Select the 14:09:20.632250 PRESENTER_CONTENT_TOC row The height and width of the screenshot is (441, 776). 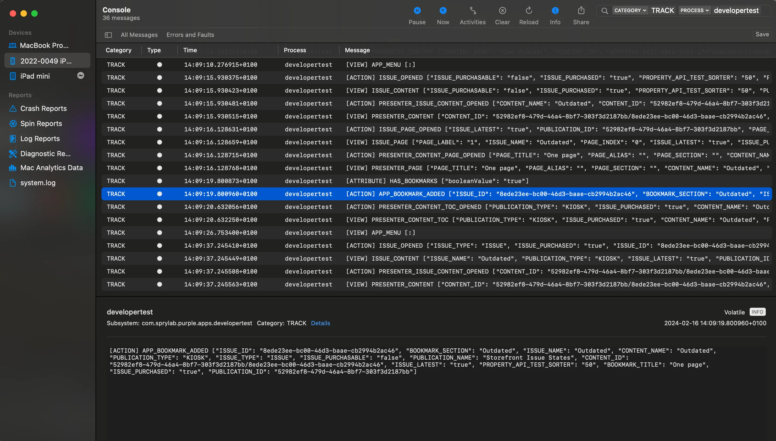tap(436, 220)
